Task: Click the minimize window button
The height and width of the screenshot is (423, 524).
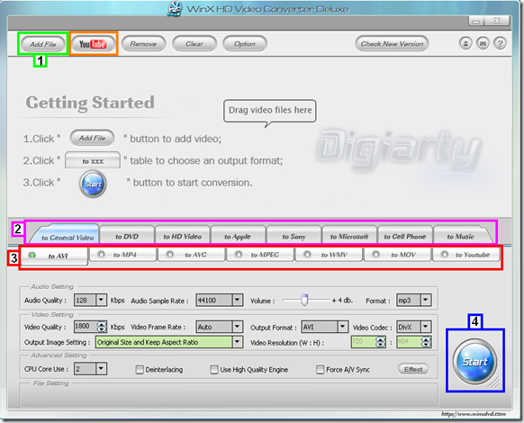Action: [477, 22]
